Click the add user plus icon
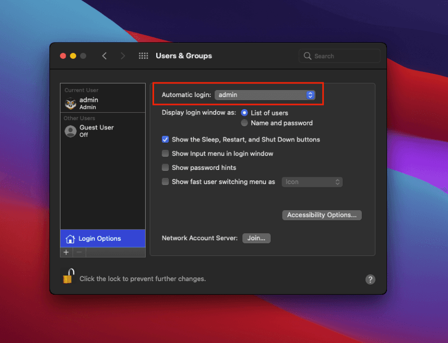 point(66,252)
